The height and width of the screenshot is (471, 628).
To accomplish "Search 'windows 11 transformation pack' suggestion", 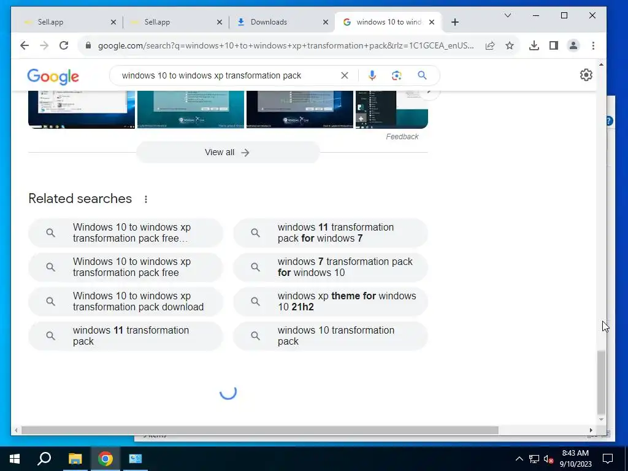I will tap(125, 336).
